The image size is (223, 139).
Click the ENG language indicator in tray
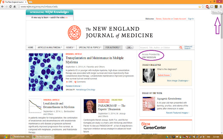pyautogui.click(x=208, y=137)
